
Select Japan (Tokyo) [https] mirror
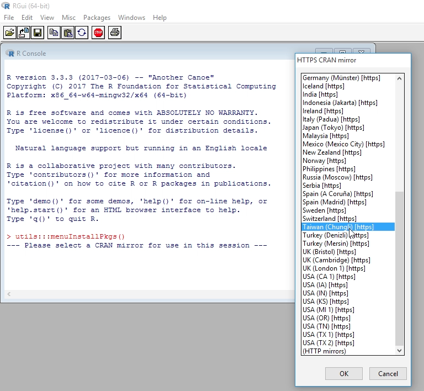click(348, 128)
